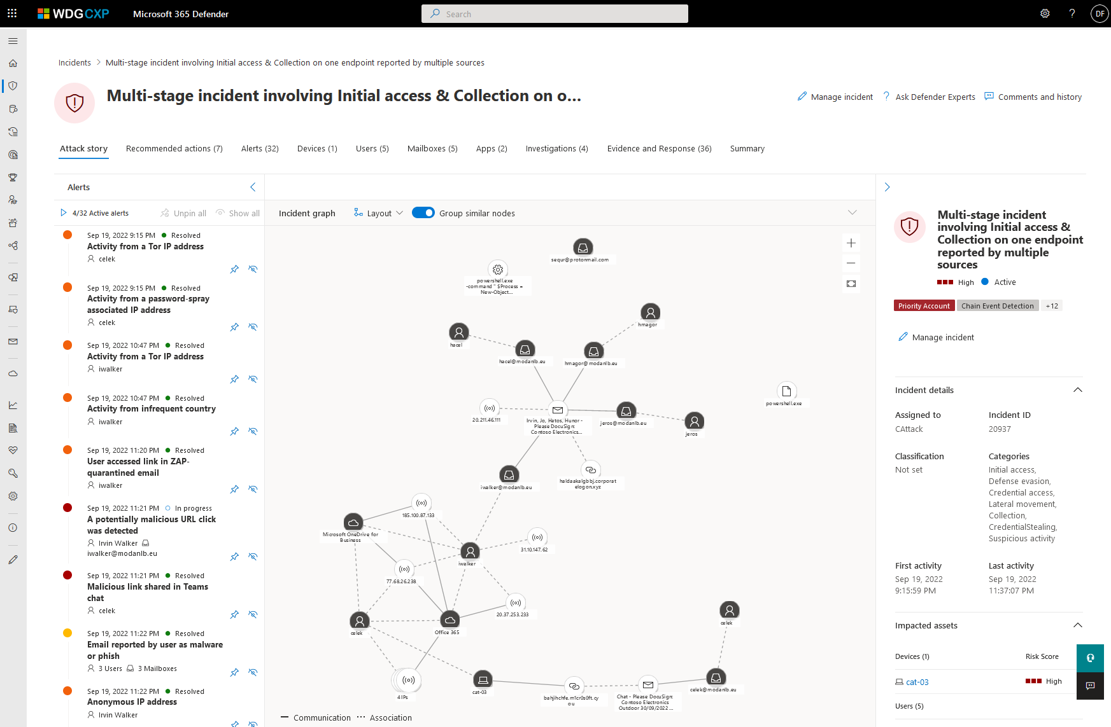Zoom in on the incident graph
1111x727 pixels.
point(851,243)
